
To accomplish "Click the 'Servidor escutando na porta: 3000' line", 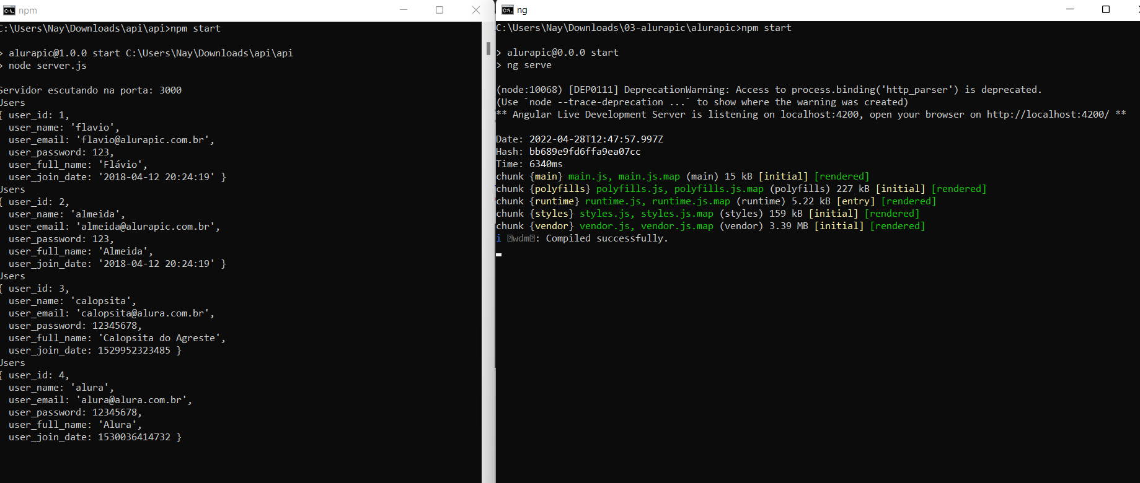I will tap(91, 90).
